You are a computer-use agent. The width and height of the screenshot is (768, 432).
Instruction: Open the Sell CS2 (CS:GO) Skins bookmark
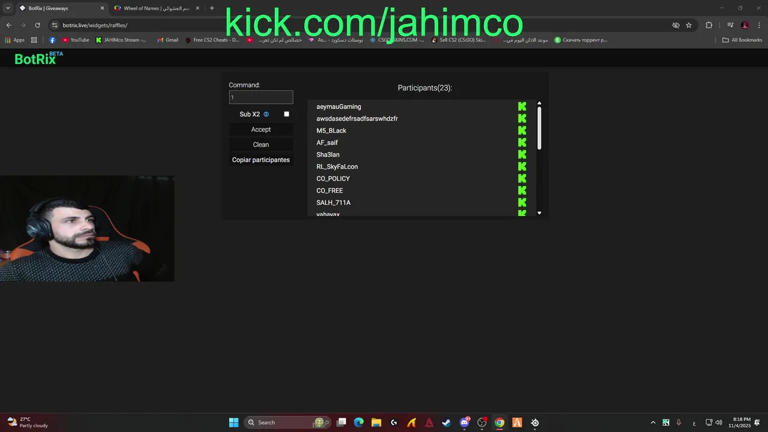[x=458, y=40]
